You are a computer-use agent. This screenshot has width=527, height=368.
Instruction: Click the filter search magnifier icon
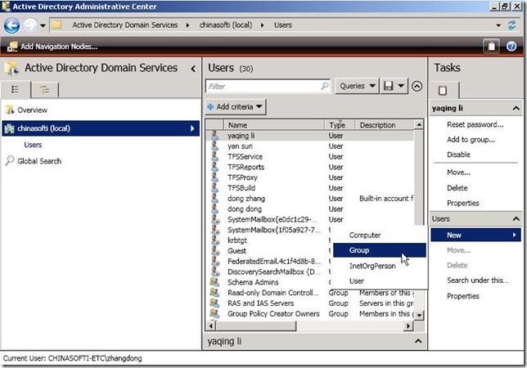point(324,87)
